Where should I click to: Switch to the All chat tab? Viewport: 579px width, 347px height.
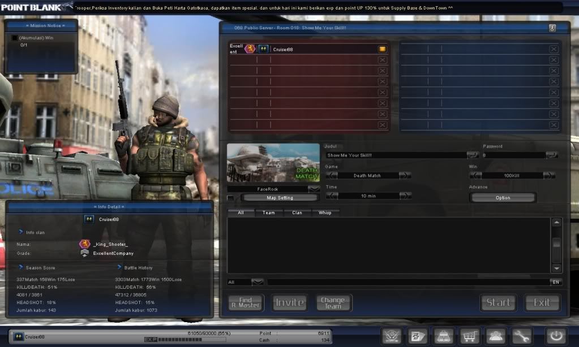pyautogui.click(x=241, y=212)
